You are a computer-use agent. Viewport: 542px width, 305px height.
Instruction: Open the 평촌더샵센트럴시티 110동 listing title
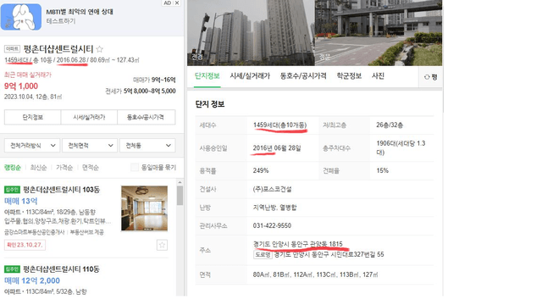pyautogui.click(x=62, y=269)
